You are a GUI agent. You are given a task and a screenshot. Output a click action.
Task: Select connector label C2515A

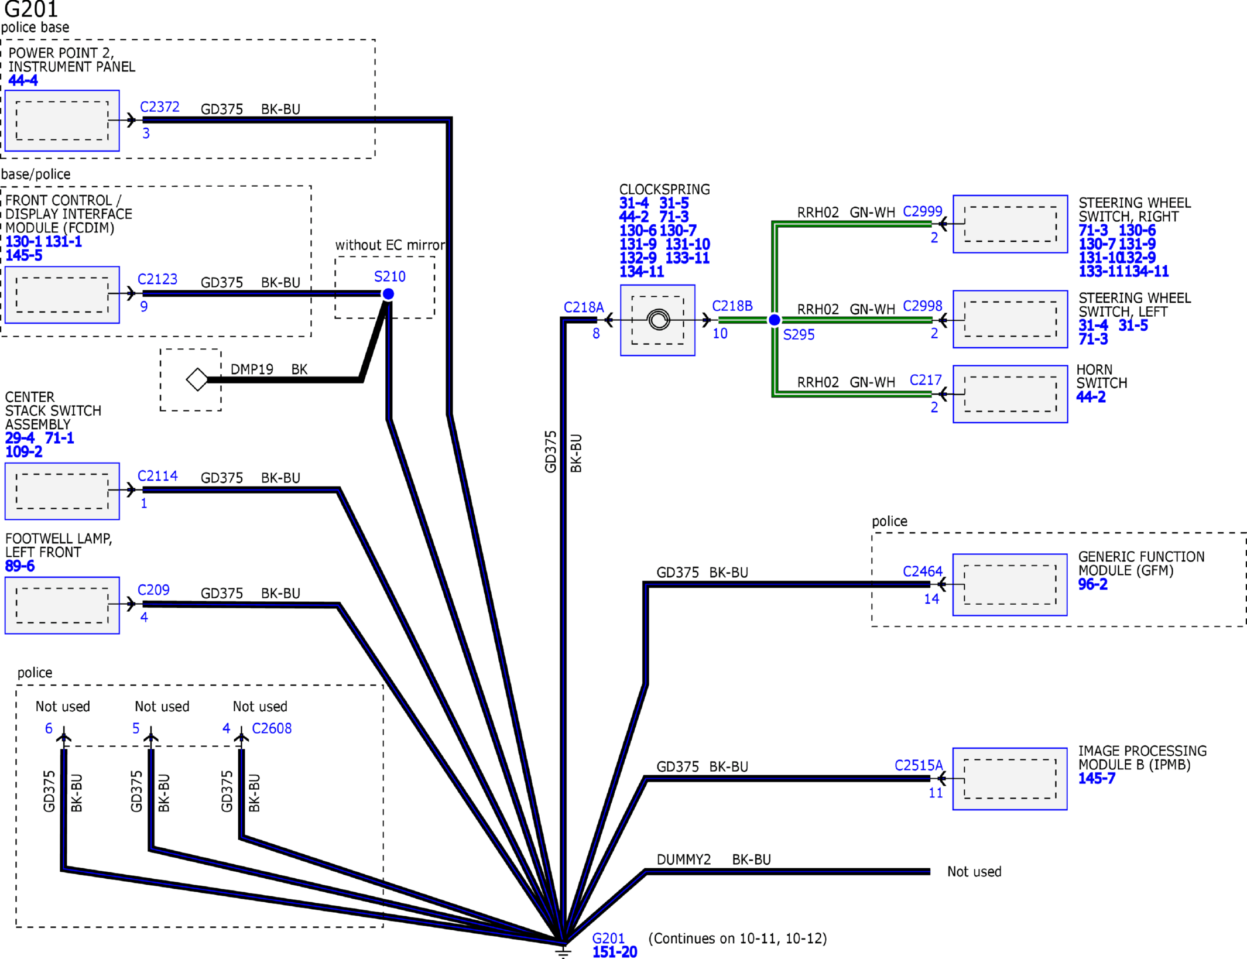919,766
